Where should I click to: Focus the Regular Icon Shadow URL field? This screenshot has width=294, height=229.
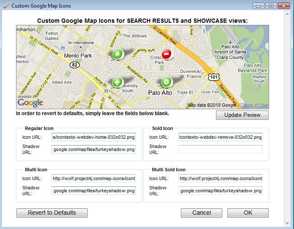point(94,149)
